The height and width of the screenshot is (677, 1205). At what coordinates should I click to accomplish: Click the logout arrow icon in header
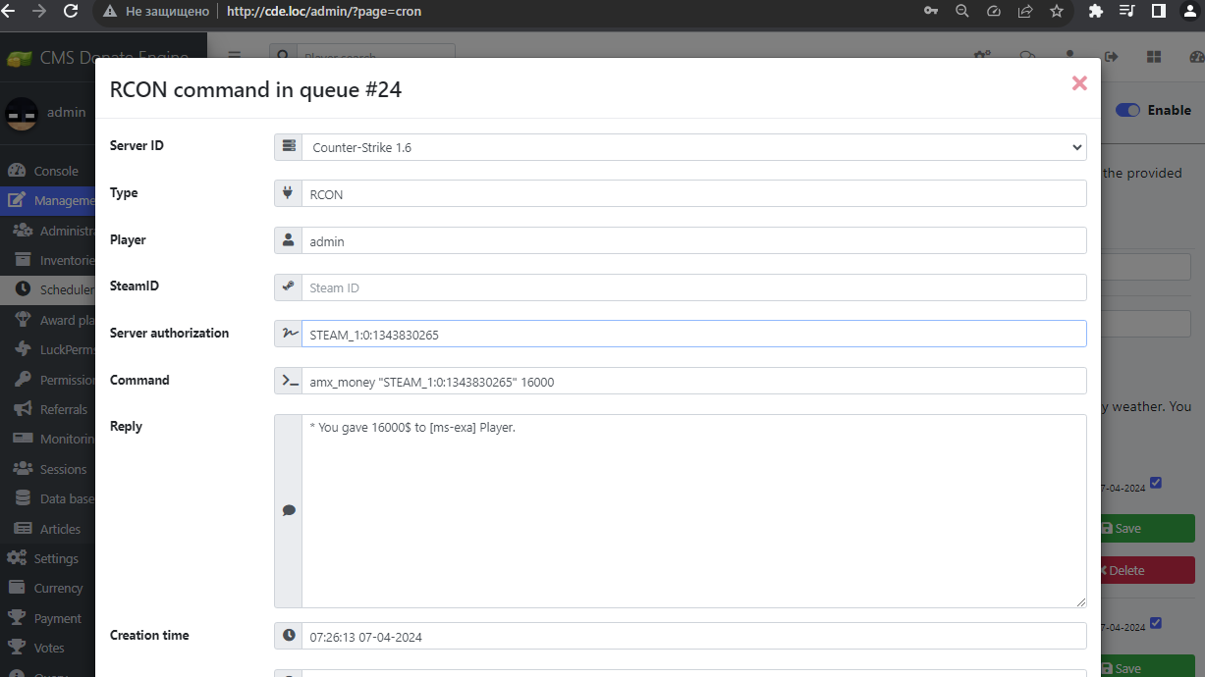pyautogui.click(x=1112, y=57)
